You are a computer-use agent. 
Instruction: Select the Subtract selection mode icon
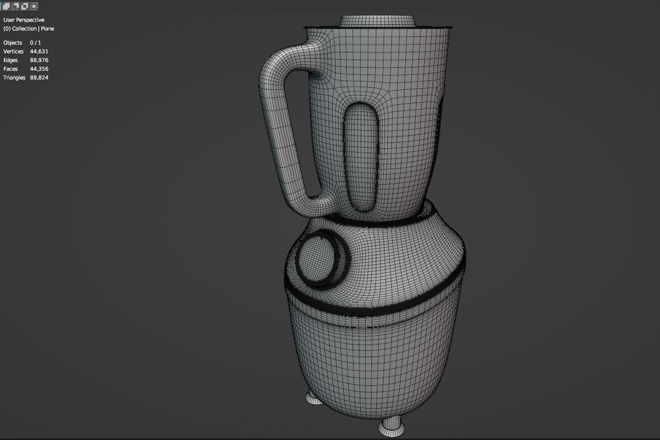coord(16,6)
